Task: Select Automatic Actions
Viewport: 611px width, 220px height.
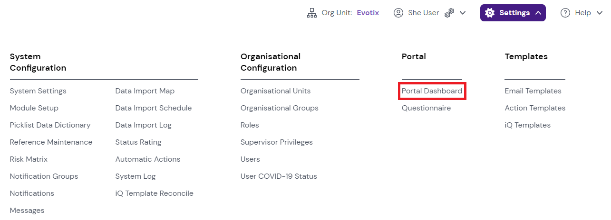Action: pyautogui.click(x=148, y=159)
